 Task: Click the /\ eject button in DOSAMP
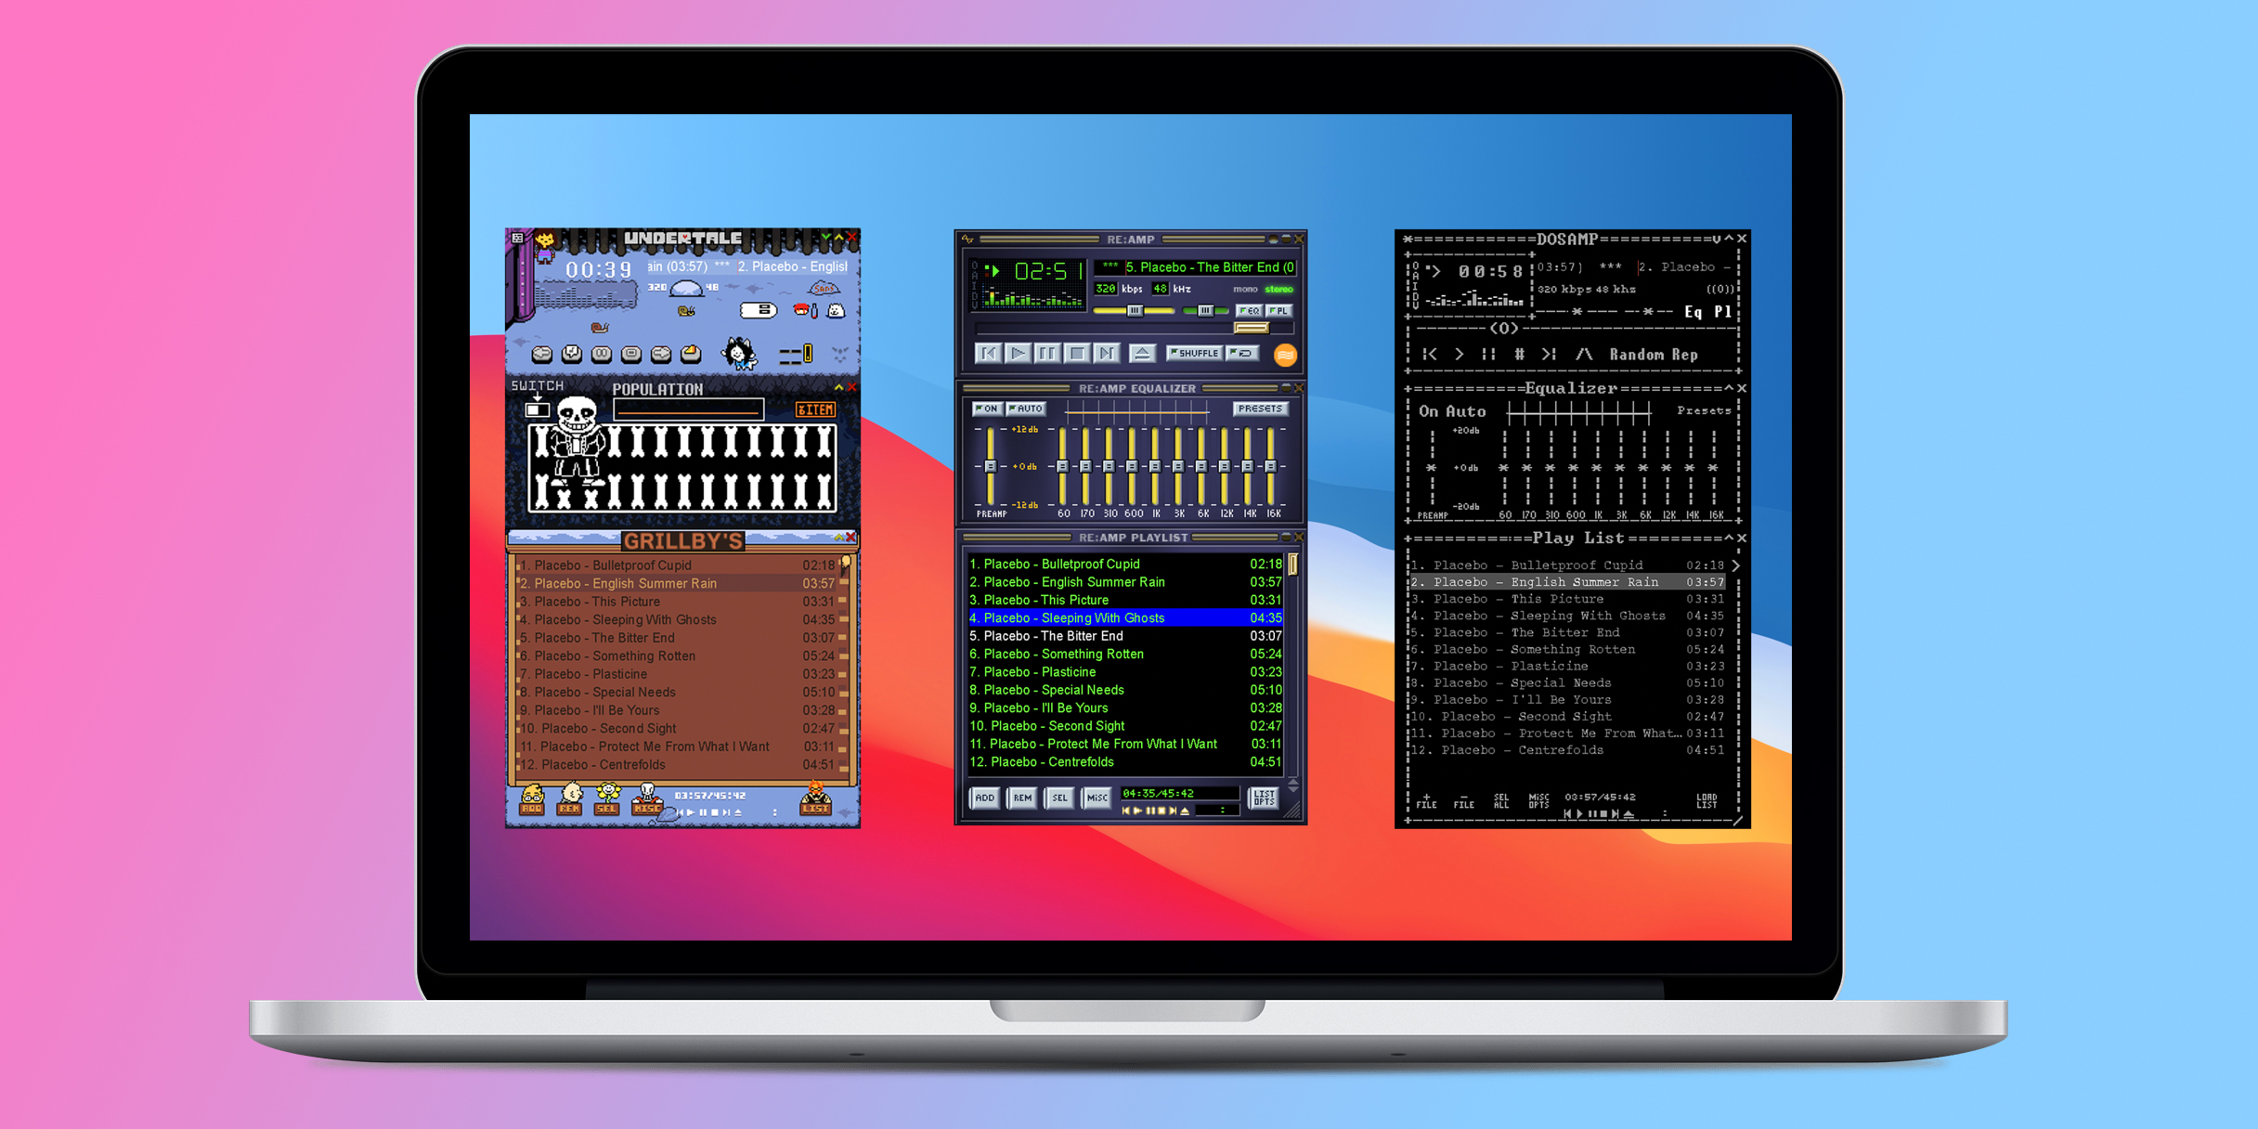tap(1584, 354)
